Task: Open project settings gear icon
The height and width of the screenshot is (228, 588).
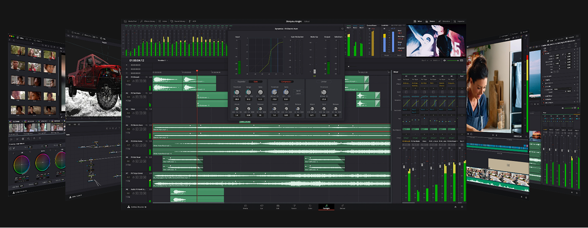Action: (462, 207)
